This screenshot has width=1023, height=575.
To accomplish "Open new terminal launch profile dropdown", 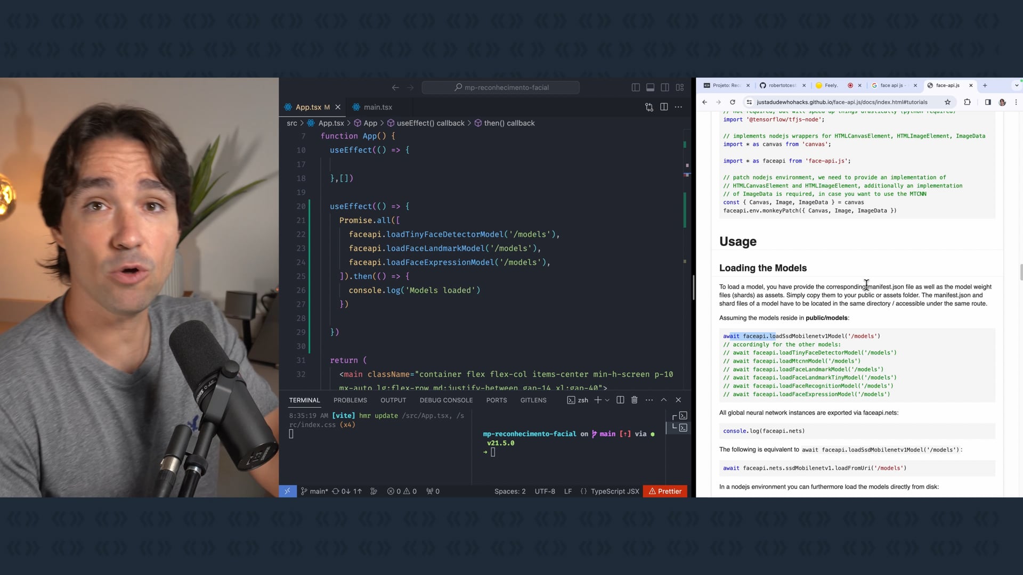I will coord(607,400).
